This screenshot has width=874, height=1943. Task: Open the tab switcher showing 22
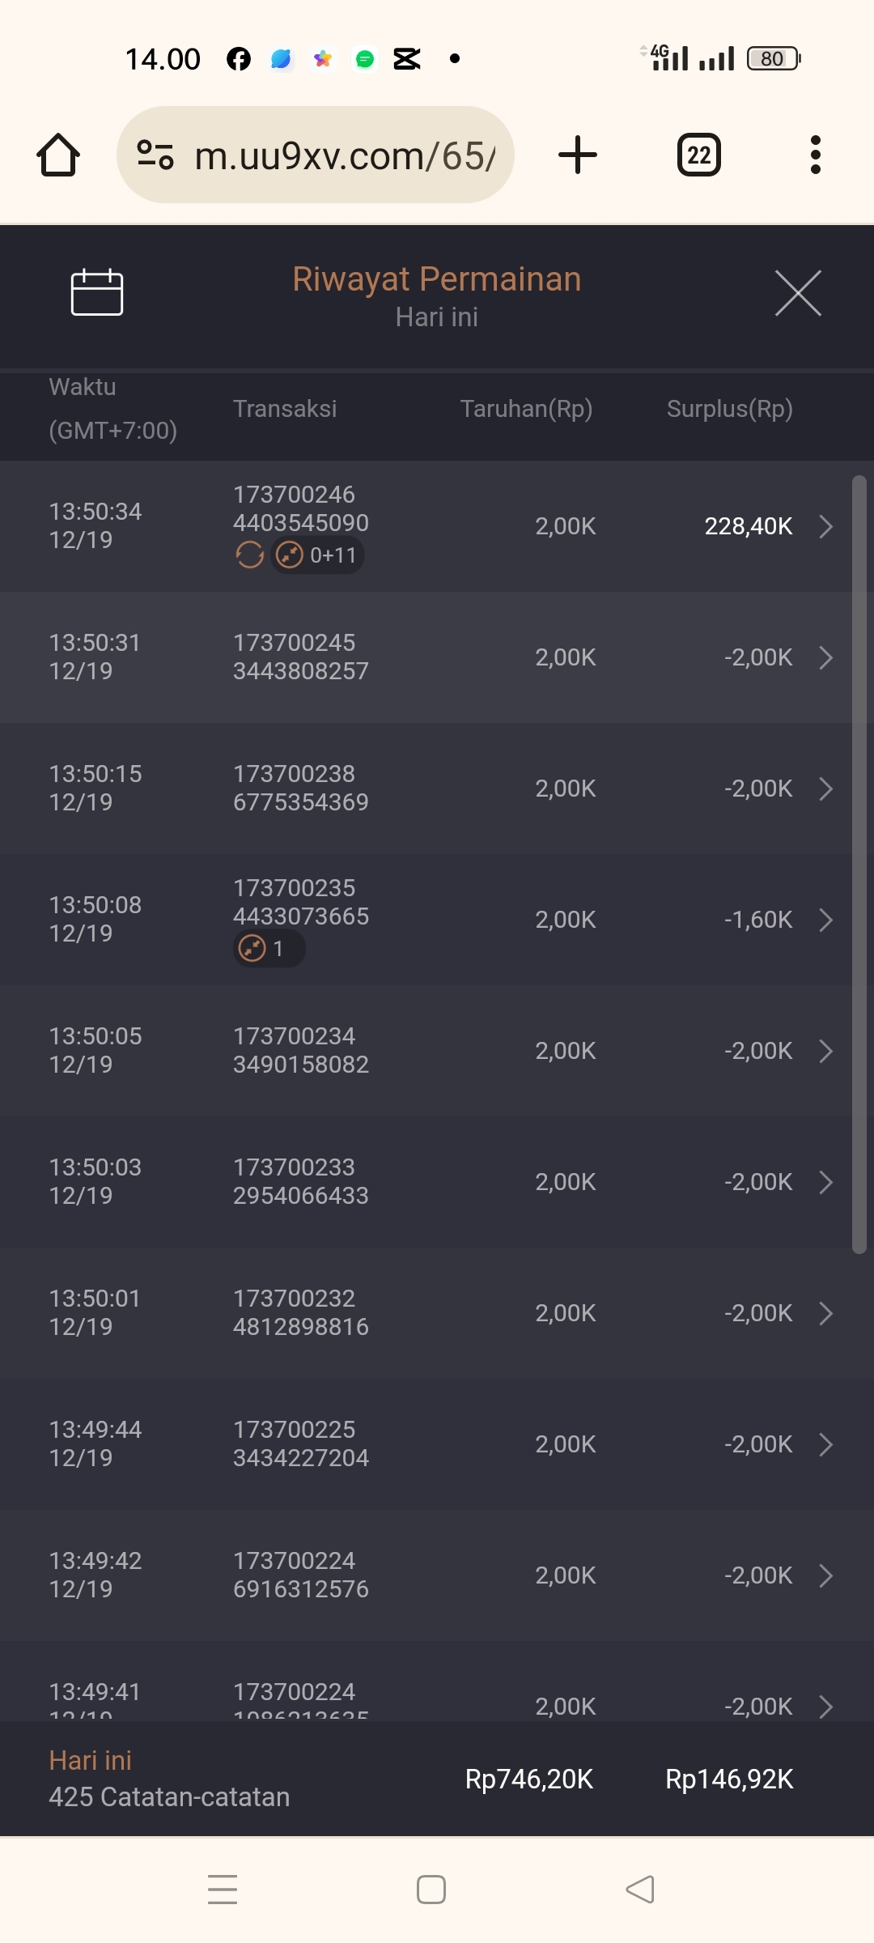point(698,155)
